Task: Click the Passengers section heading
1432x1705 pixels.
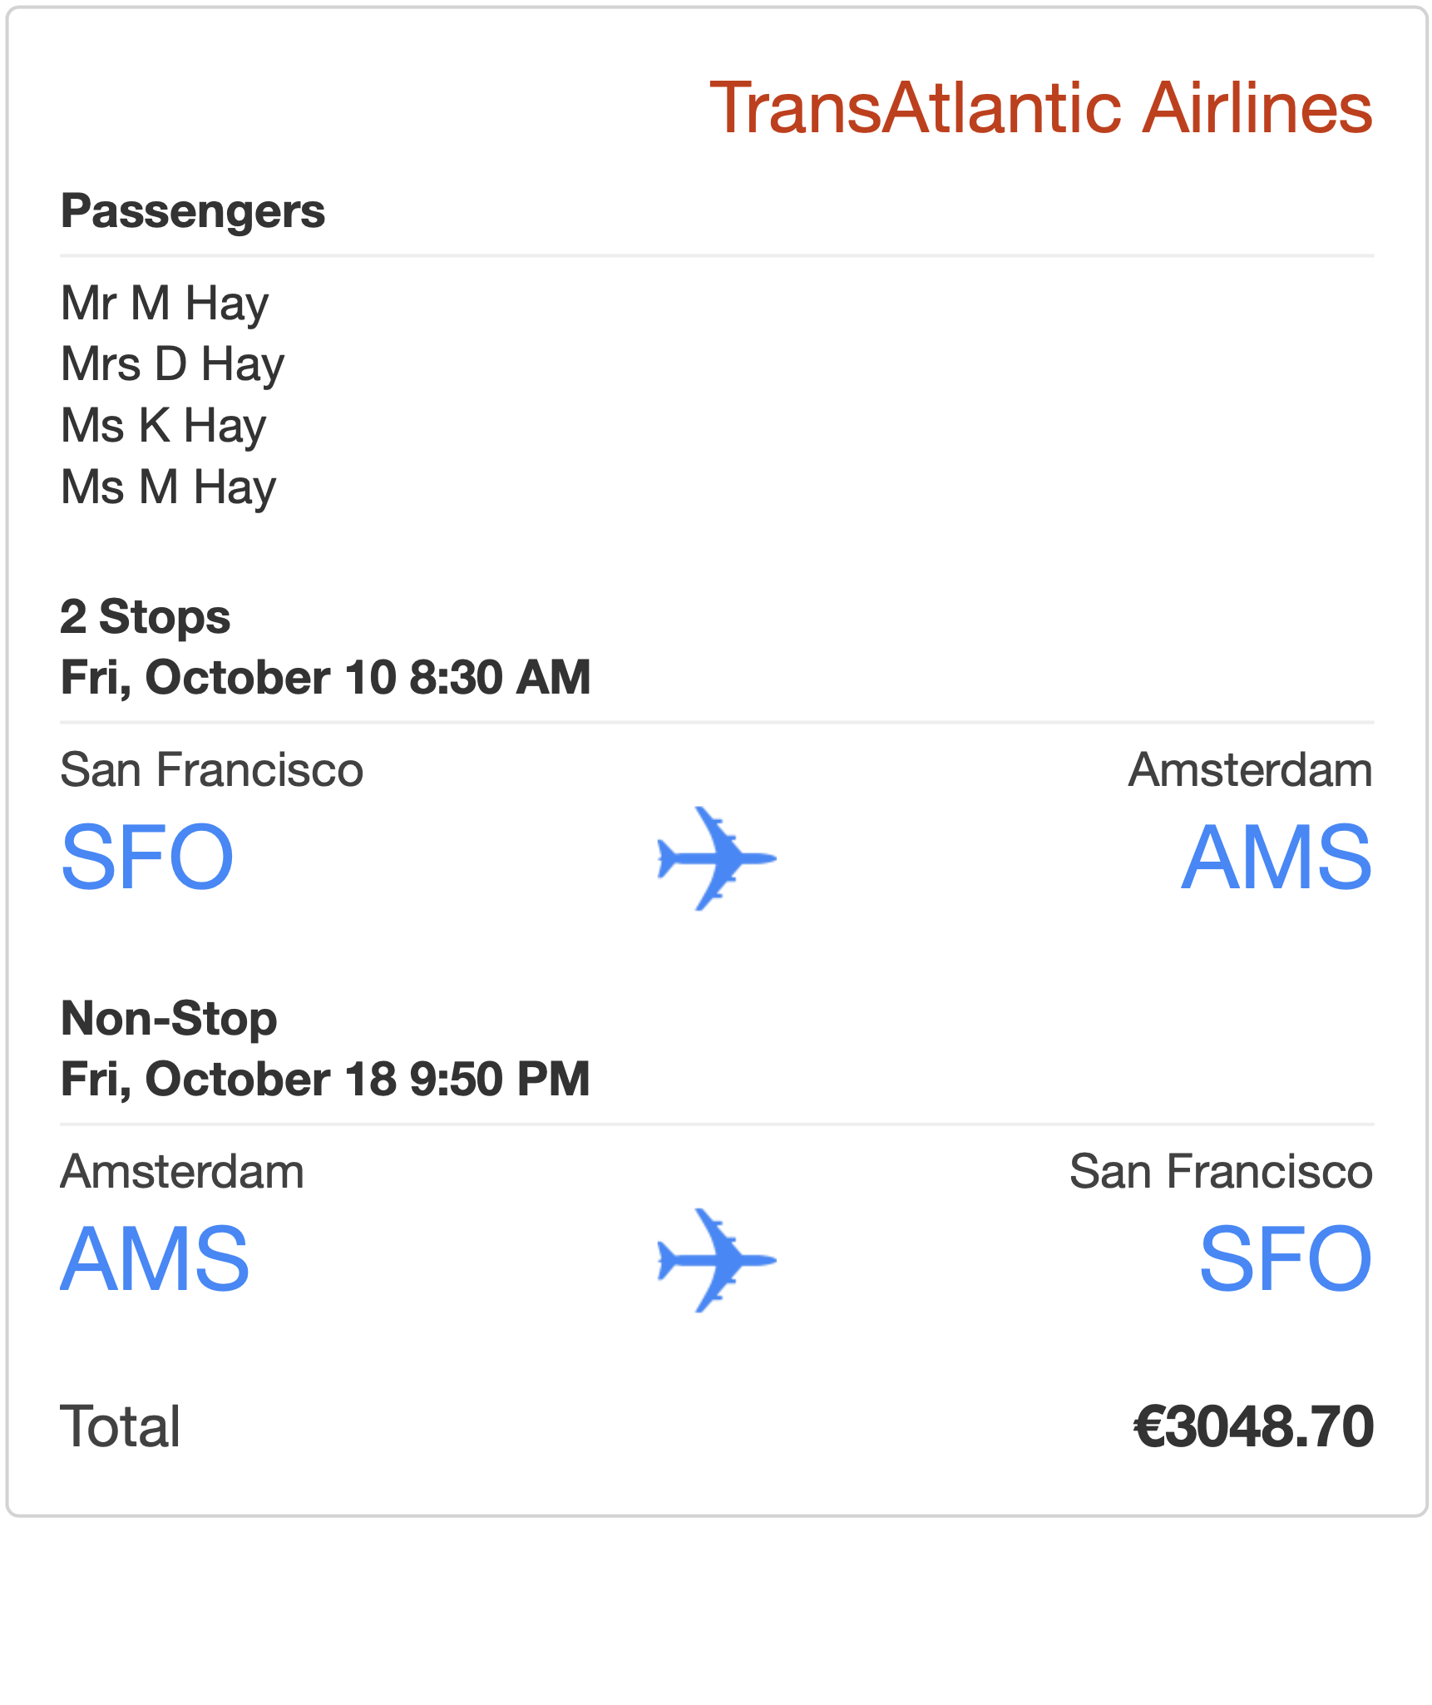Action: (x=193, y=212)
